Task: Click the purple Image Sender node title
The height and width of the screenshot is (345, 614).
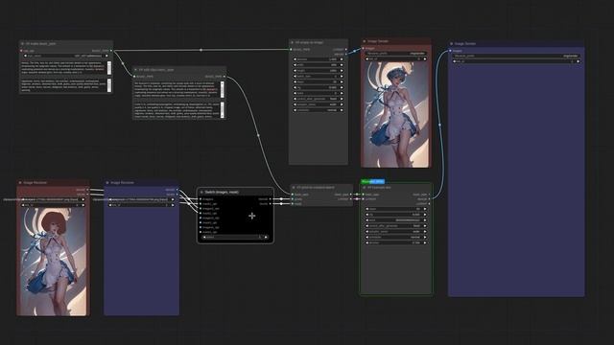Action: 464,44
